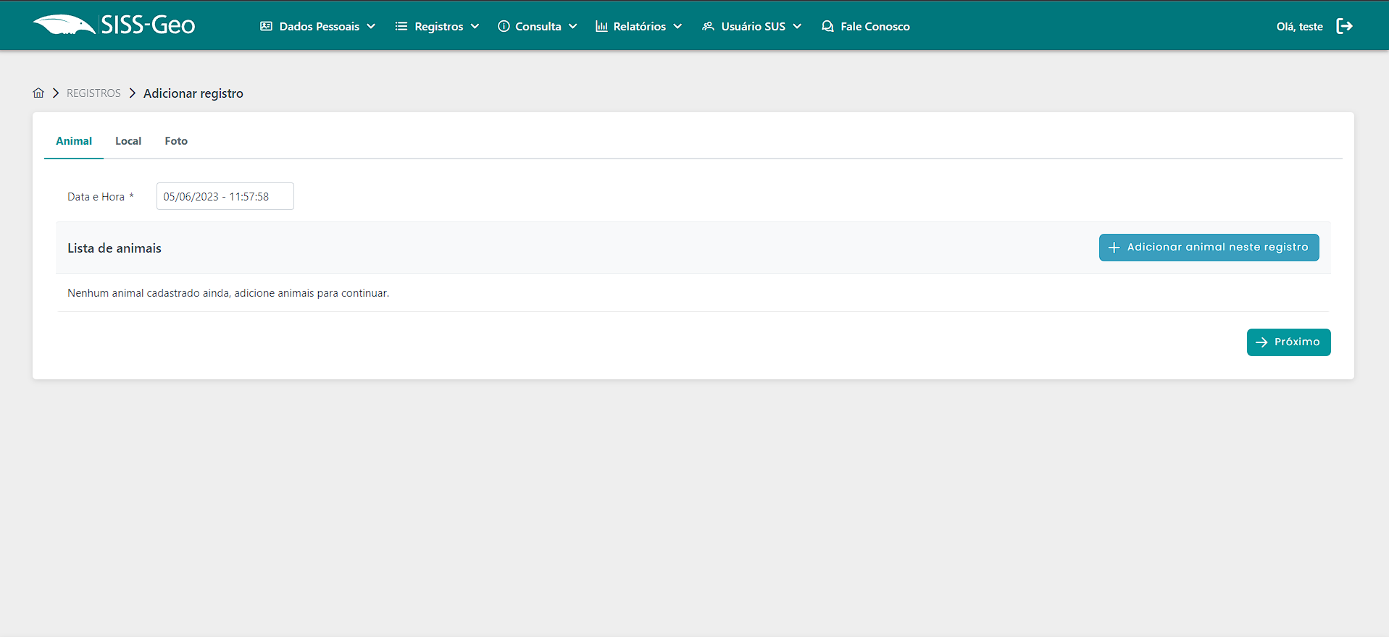Click the Nenhum animal cadastrado message
Viewport: 1389px width, 637px height.
[228, 293]
